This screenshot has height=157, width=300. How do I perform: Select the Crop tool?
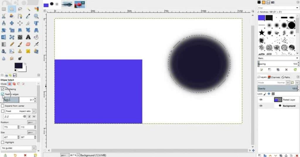coord(28,23)
